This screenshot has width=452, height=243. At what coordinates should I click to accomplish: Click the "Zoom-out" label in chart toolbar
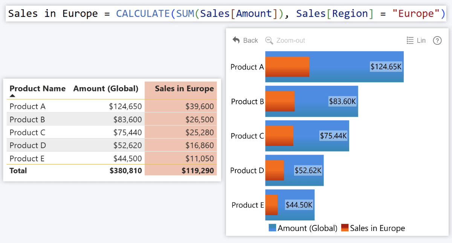pyautogui.click(x=290, y=40)
